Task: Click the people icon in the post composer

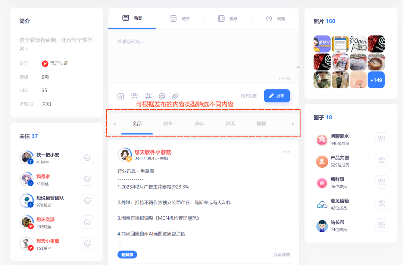Action: click(134, 95)
